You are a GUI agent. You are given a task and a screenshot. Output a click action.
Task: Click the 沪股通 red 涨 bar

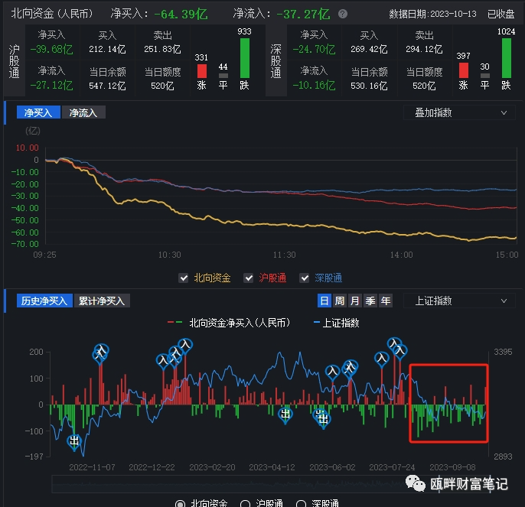click(201, 71)
